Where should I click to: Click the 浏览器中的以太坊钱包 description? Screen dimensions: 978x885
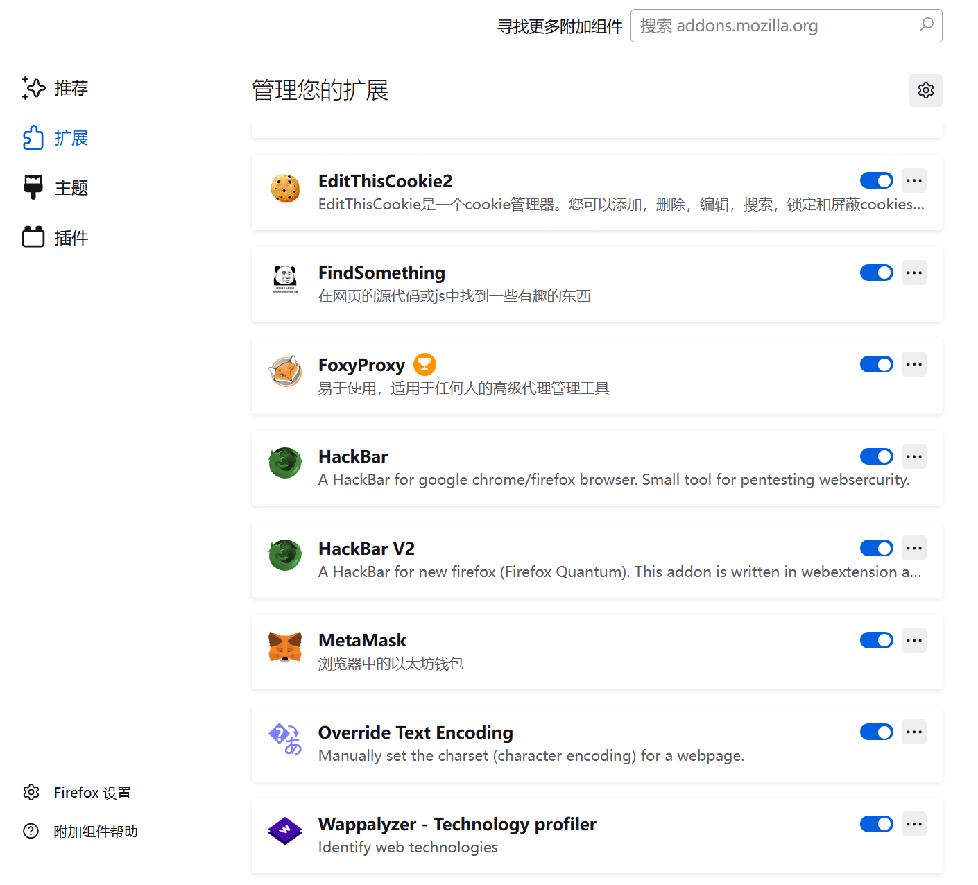pos(391,664)
